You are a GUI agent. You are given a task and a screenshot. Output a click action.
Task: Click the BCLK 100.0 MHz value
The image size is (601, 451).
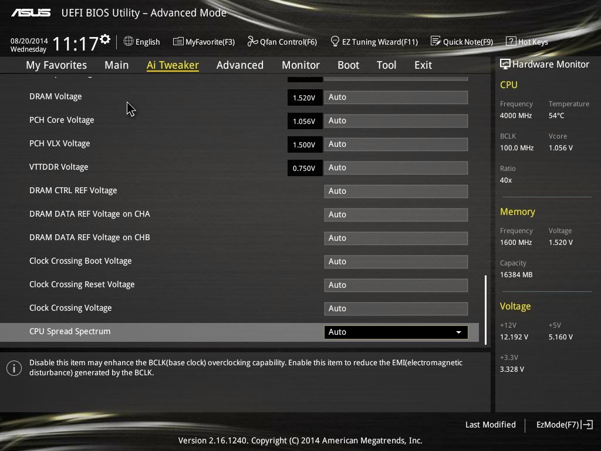coord(516,147)
